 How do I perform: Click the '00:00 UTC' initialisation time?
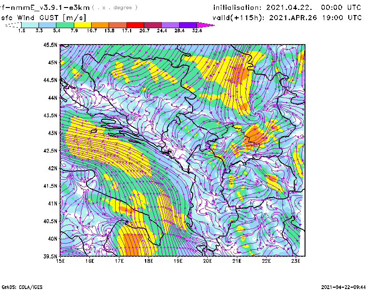(x=341, y=8)
